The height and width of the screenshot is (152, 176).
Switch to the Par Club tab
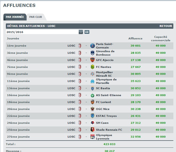36,17
